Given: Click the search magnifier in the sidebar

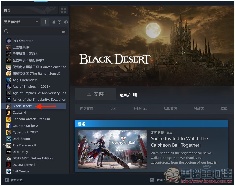Looking at the screenshot, I should [6, 31].
